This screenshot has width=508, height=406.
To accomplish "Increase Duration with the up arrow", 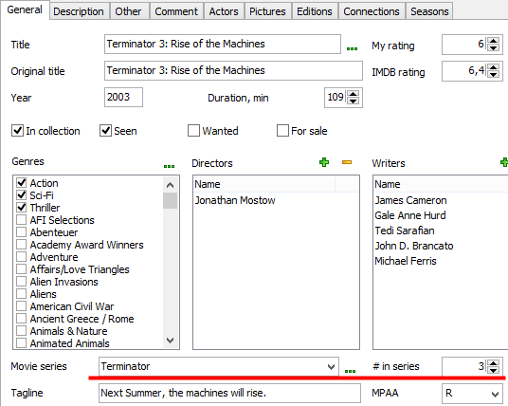I will point(354,94).
